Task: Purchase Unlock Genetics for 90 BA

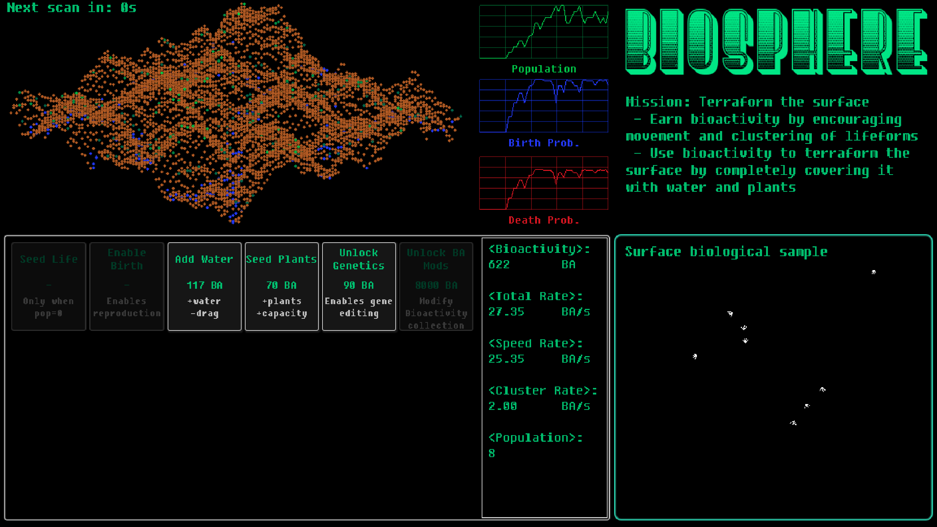Action: 359,286
